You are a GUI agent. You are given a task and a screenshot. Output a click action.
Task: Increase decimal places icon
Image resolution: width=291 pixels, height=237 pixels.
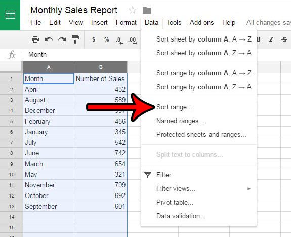coord(133,41)
